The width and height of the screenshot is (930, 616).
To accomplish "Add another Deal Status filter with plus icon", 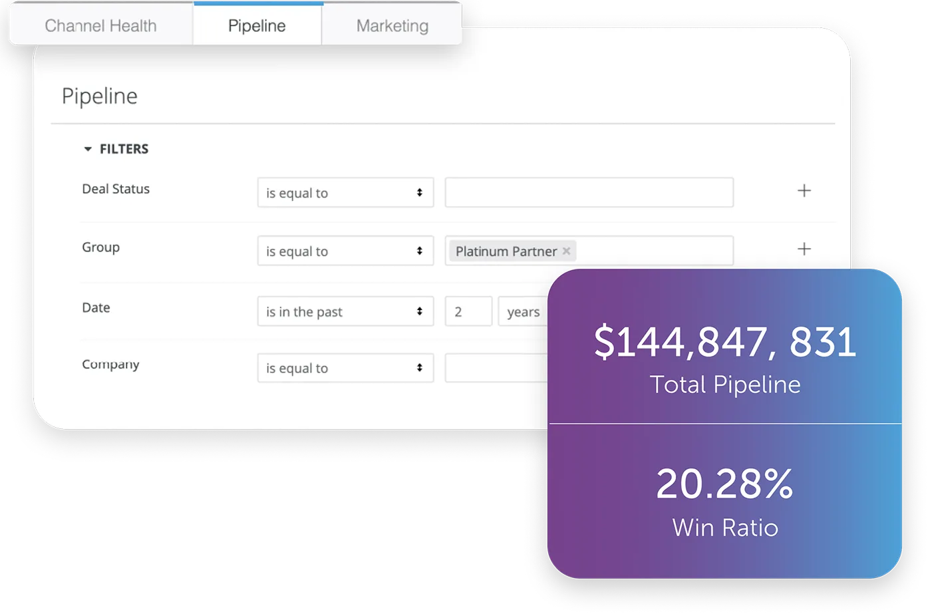I will click(x=804, y=191).
